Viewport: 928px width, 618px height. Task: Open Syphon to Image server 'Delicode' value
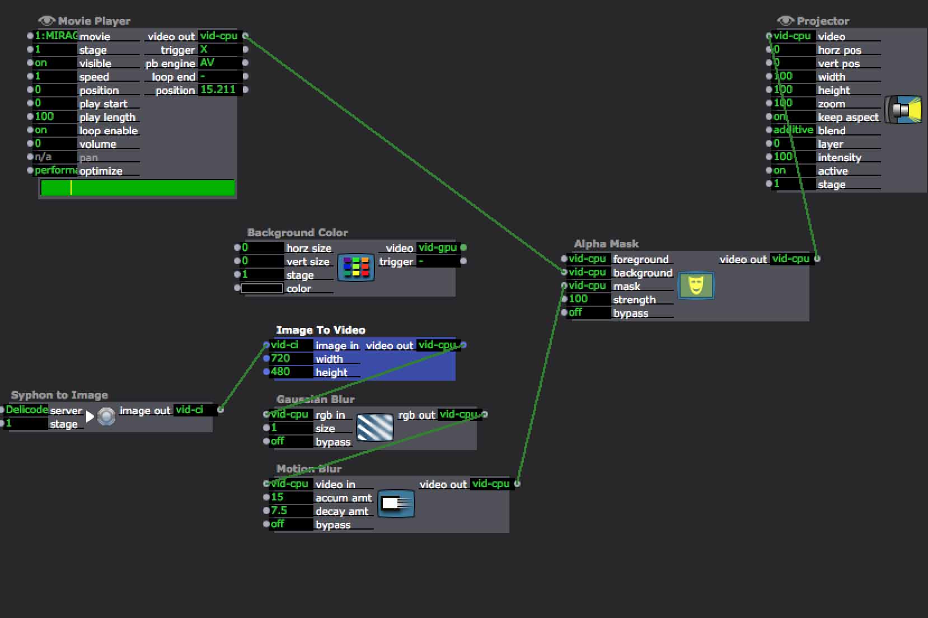tap(27, 410)
